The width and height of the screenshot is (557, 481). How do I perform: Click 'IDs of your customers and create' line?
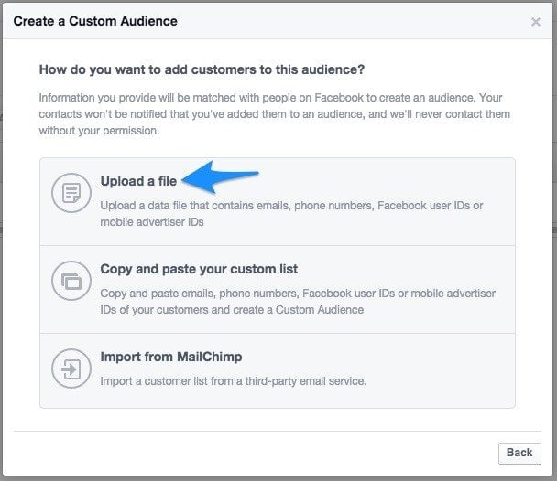click(232, 310)
